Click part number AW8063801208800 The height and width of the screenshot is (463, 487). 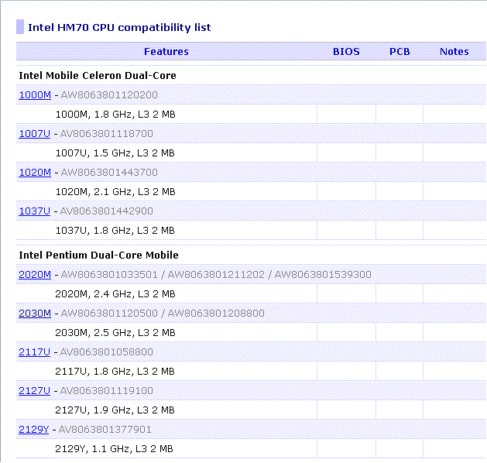coord(216,313)
